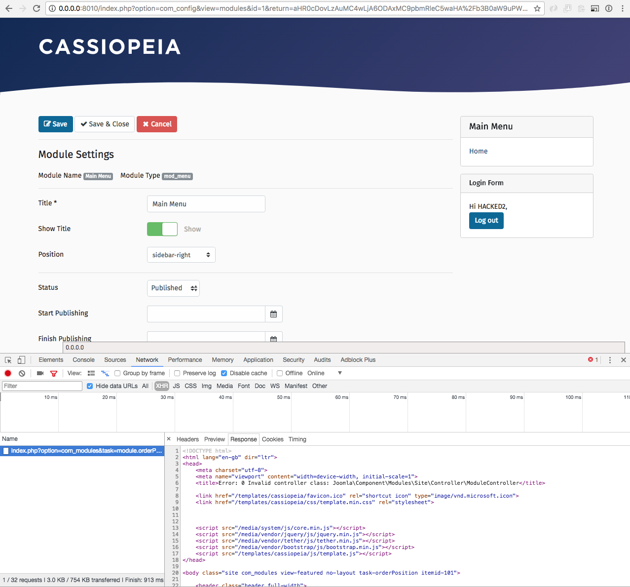Open the Position sidebar-right dropdown
This screenshot has height=587, width=630.
coord(181,255)
